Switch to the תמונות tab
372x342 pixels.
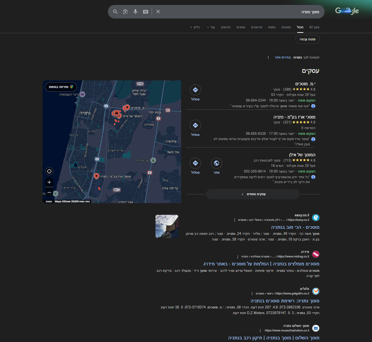coord(286,27)
